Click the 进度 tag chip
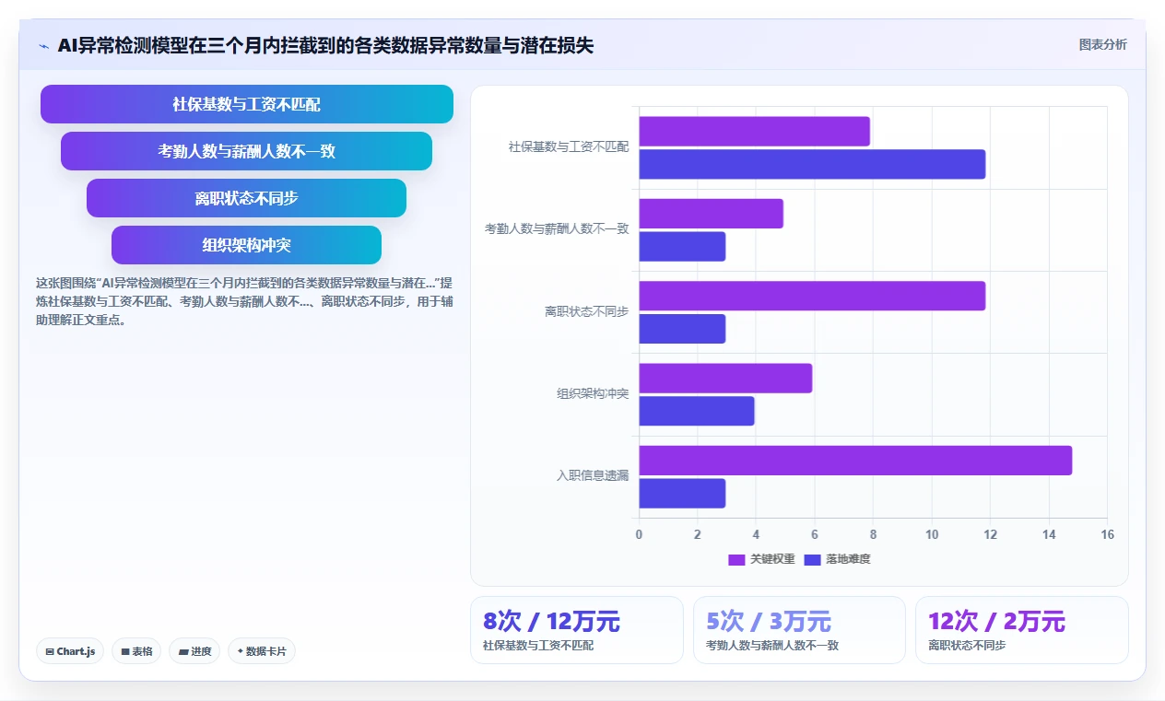1165x701 pixels. coord(194,651)
